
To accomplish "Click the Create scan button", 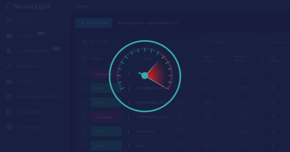I will click(93, 23).
